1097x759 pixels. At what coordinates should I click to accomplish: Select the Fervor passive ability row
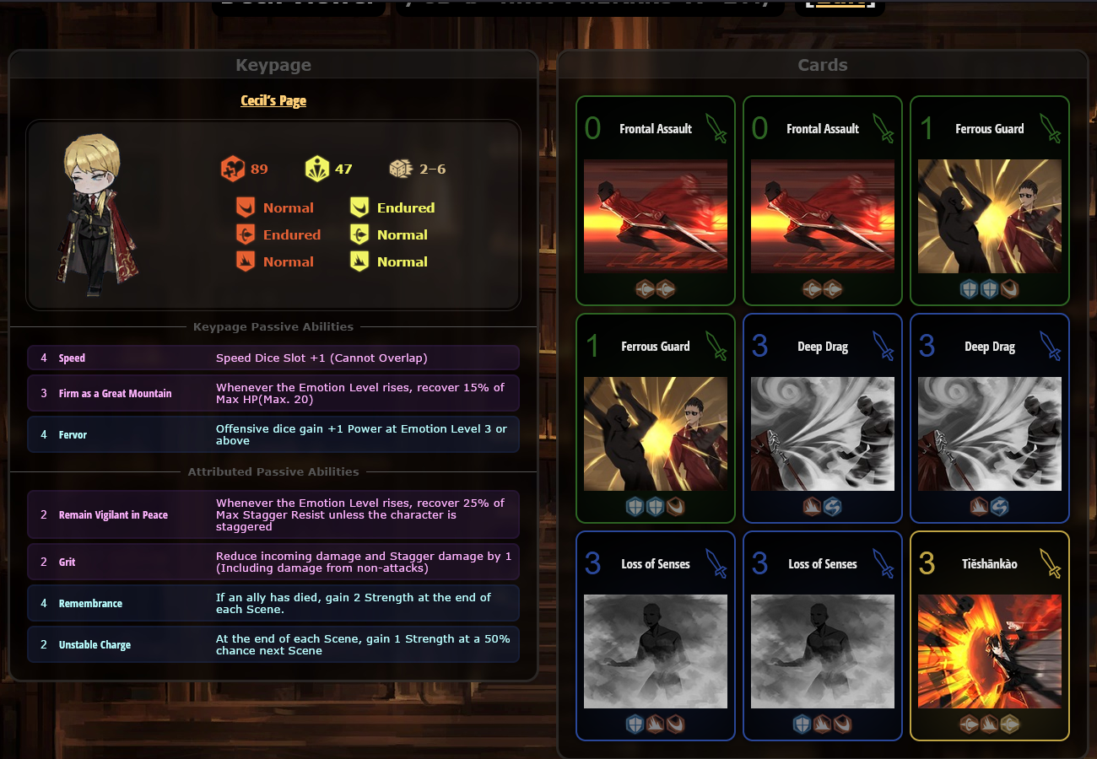pos(273,434)
